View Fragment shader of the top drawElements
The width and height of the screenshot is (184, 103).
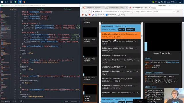(131, 29)
